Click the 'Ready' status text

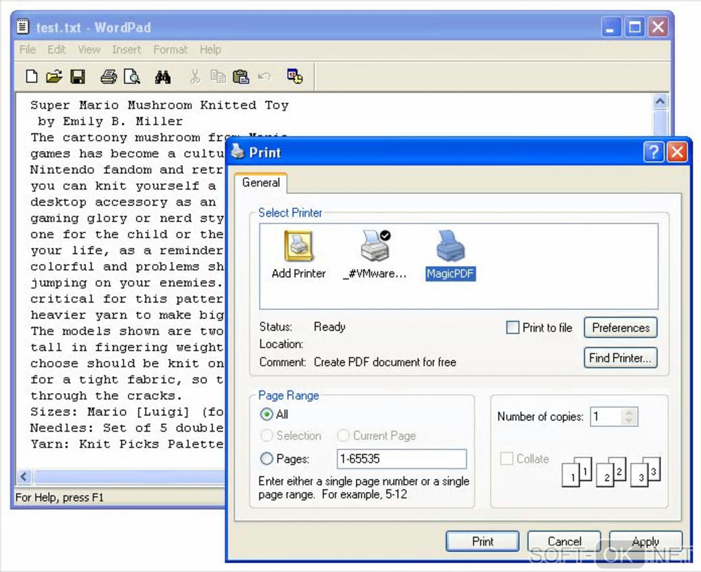(329, 327)
